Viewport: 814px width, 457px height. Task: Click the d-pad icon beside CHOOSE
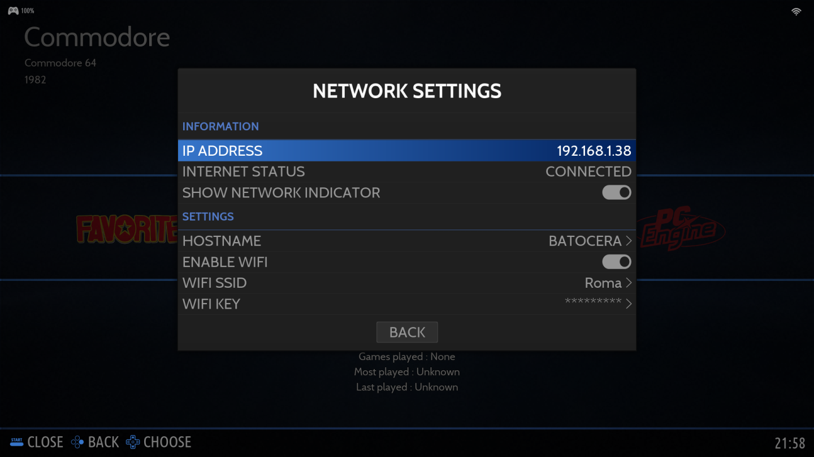point(133,442)
